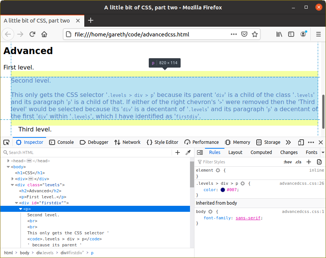The width and height of the screenshot is (326, 258).
Task: Collapse the body node
Action: coord(8,167)
